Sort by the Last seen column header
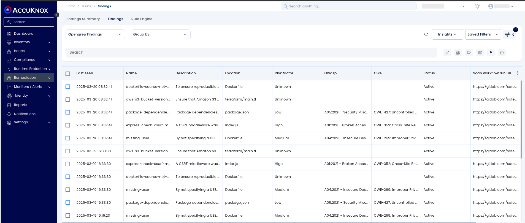 pyautogui.click(x=85, y=73)
